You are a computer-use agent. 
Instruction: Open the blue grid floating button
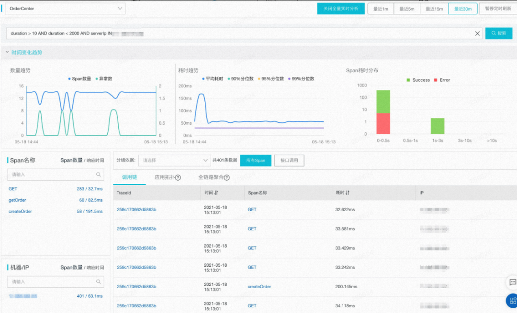[512, 301]
